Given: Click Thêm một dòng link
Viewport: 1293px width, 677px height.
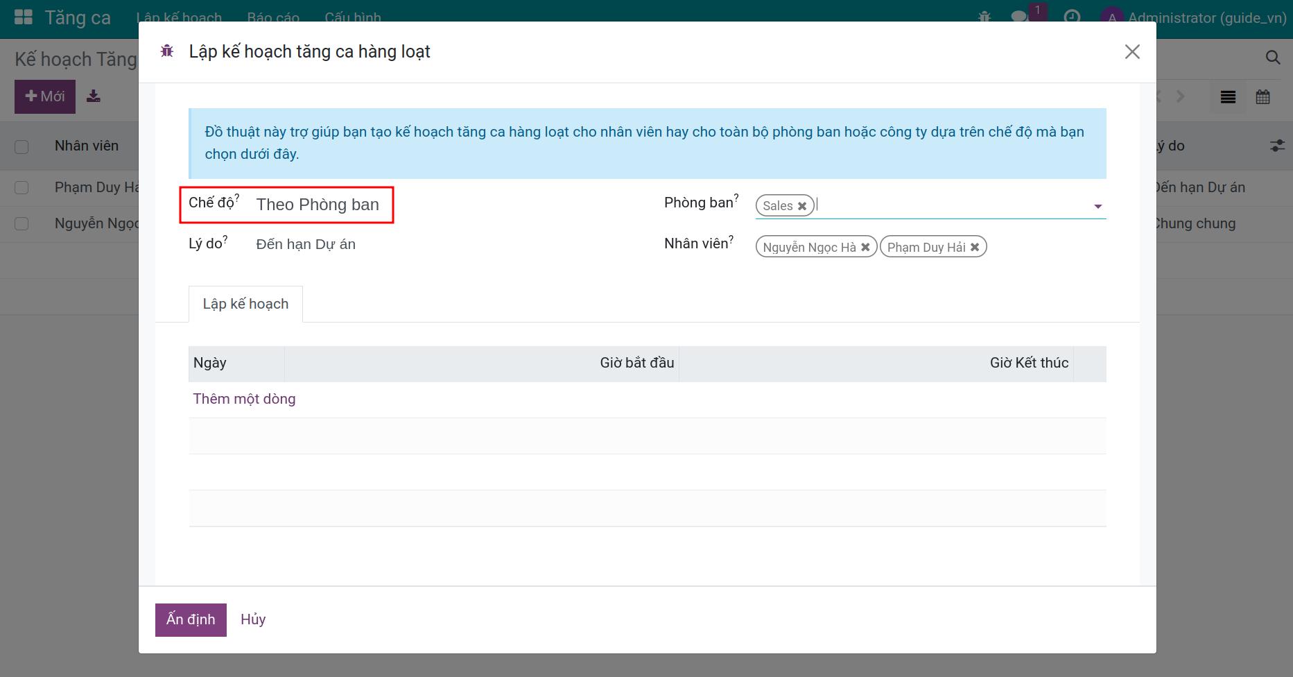Looking at the screenshot, I should click(244, 399).
